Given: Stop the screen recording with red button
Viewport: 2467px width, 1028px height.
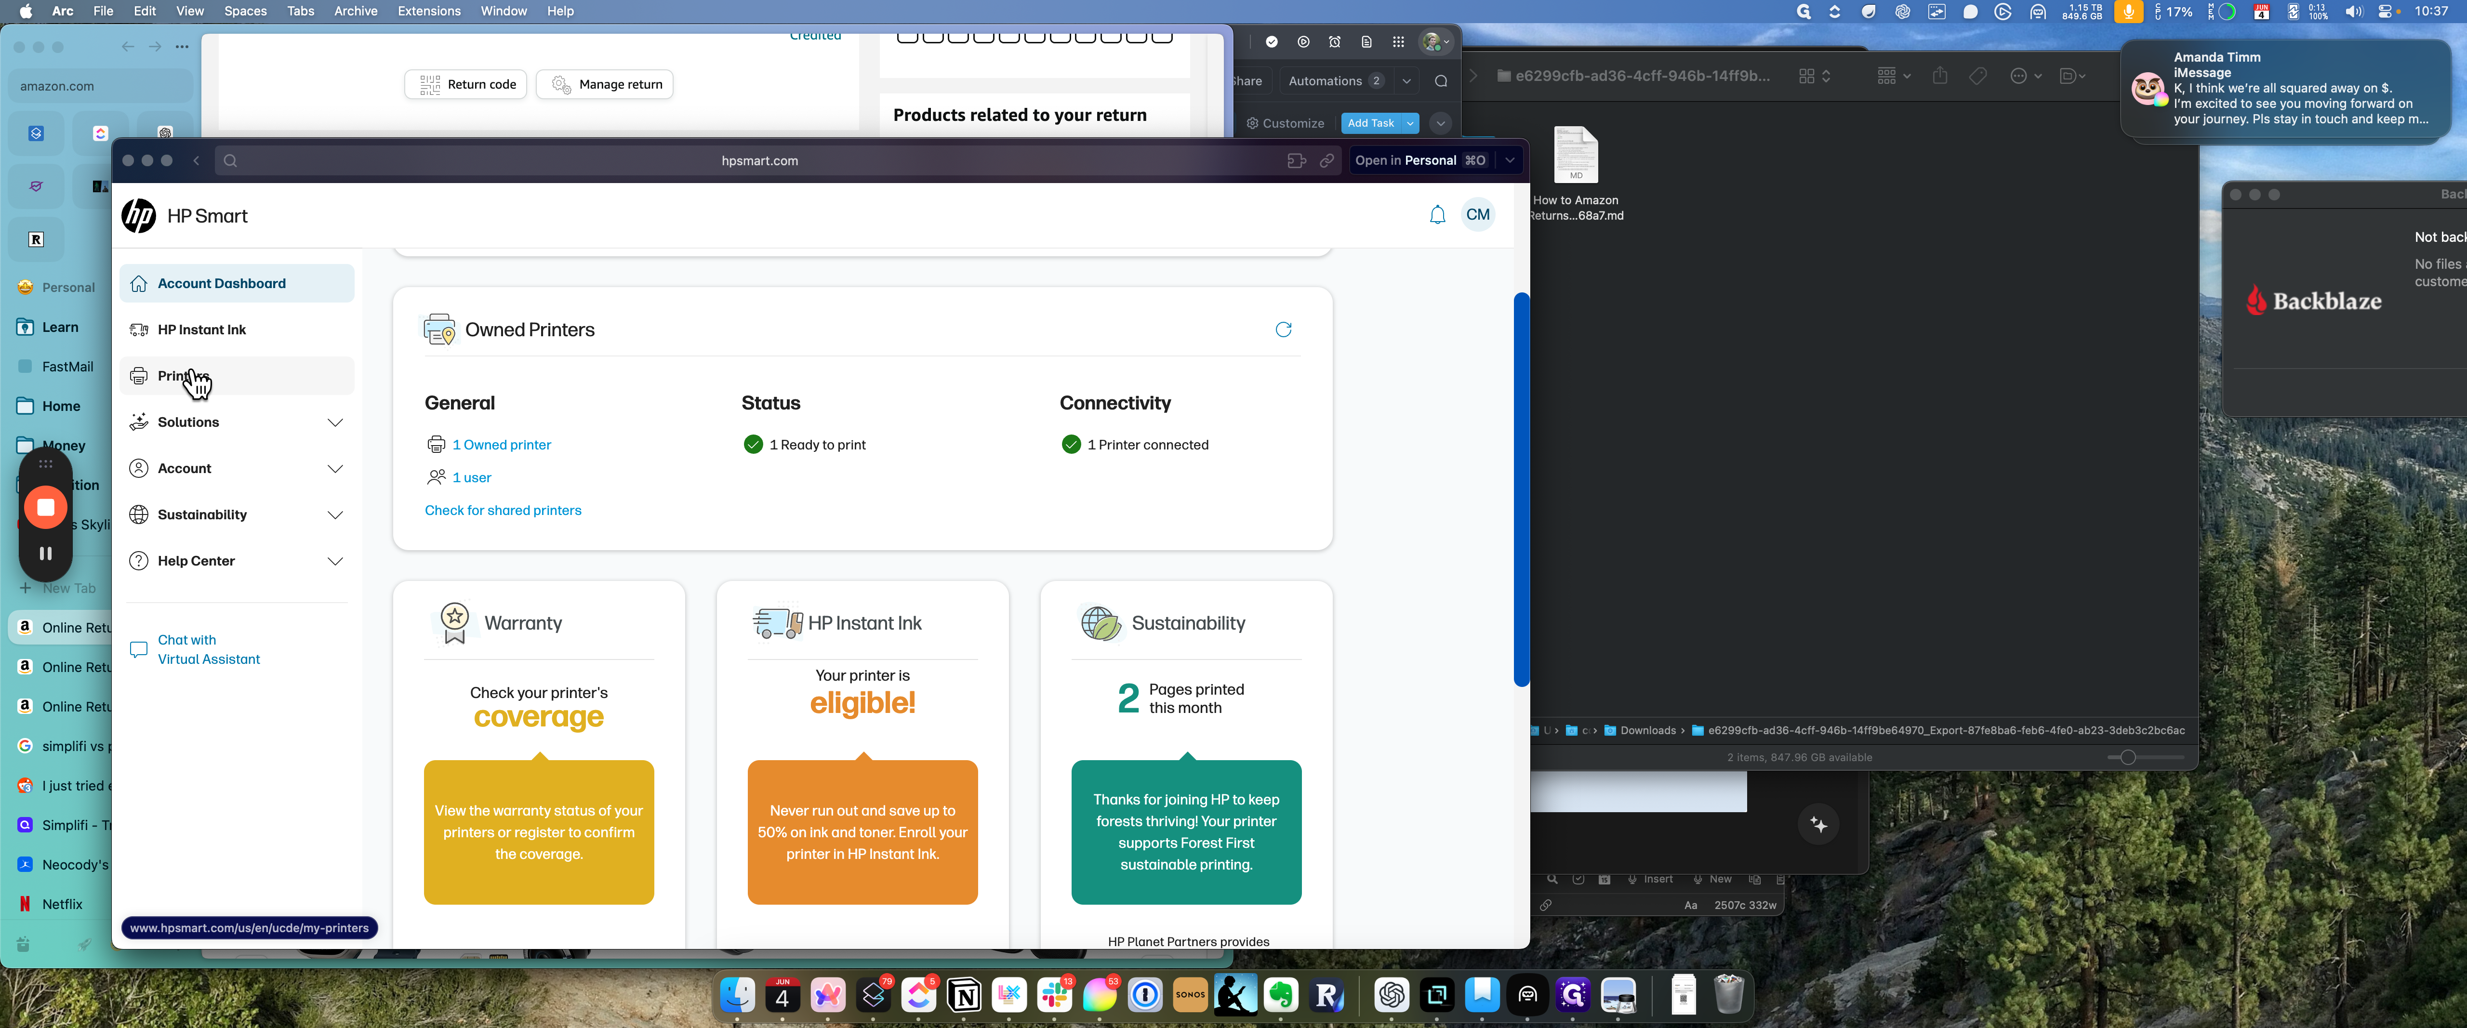Looking at the screenshot, I should click(45, 507).
